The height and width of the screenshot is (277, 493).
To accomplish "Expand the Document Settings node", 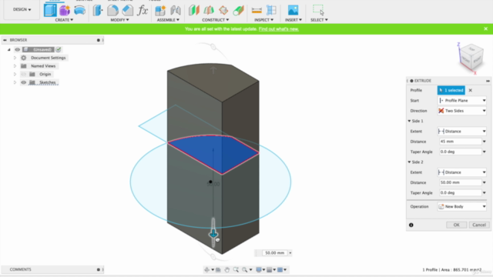I will [15, 58].
